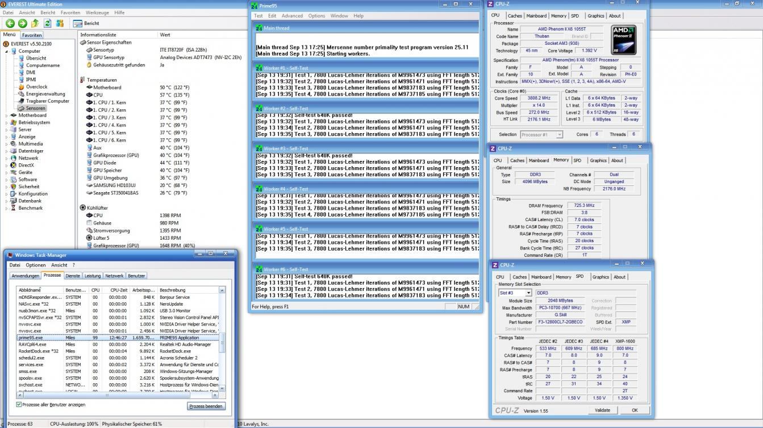Open the Werkzeuge menu in EVEREST
Viewport: 763px width, 428px height.
pyautogui.click(x=97, y=12)
